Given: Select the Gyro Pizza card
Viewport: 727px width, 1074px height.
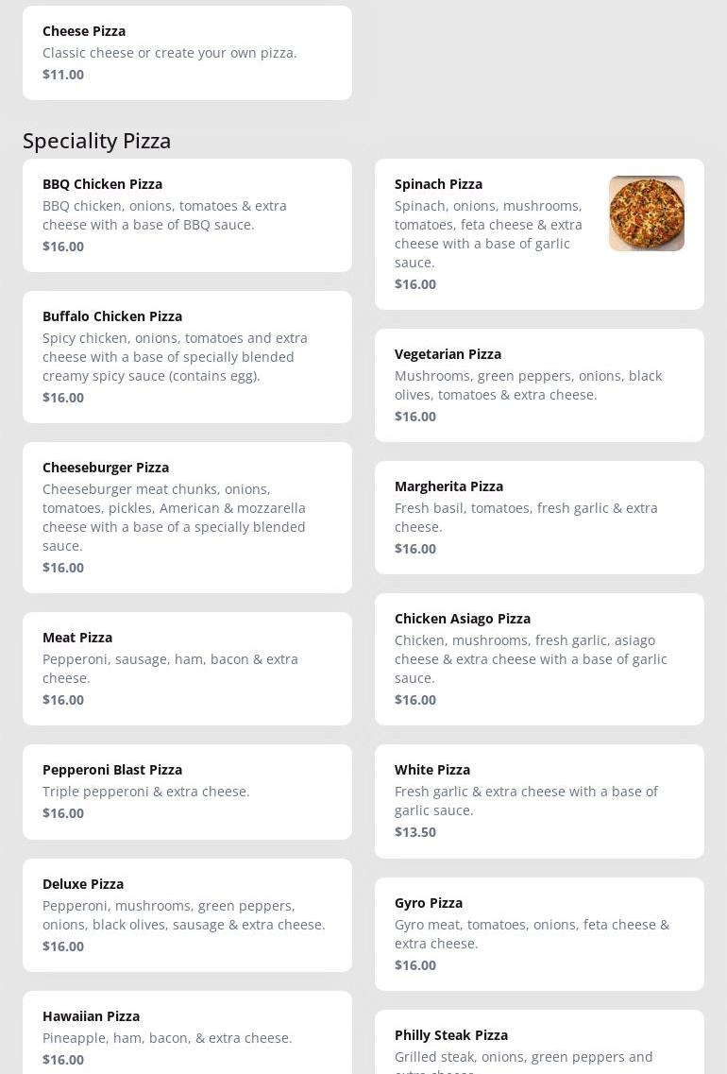Looking at the screenshot, I should click(539, 933).
